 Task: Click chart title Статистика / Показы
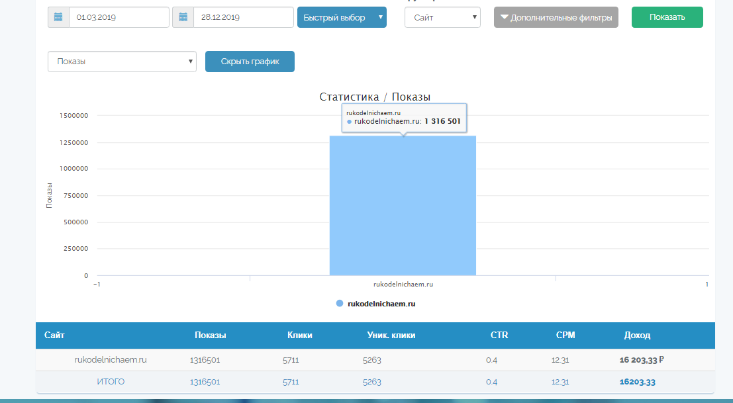[375, 97]
